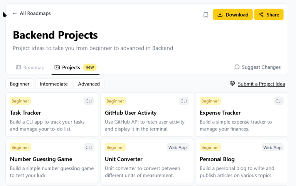Image resolution: width=296 pixels, height=186 pixels.
Task: Filter projects by Beginner level
Action: [20, 84]
